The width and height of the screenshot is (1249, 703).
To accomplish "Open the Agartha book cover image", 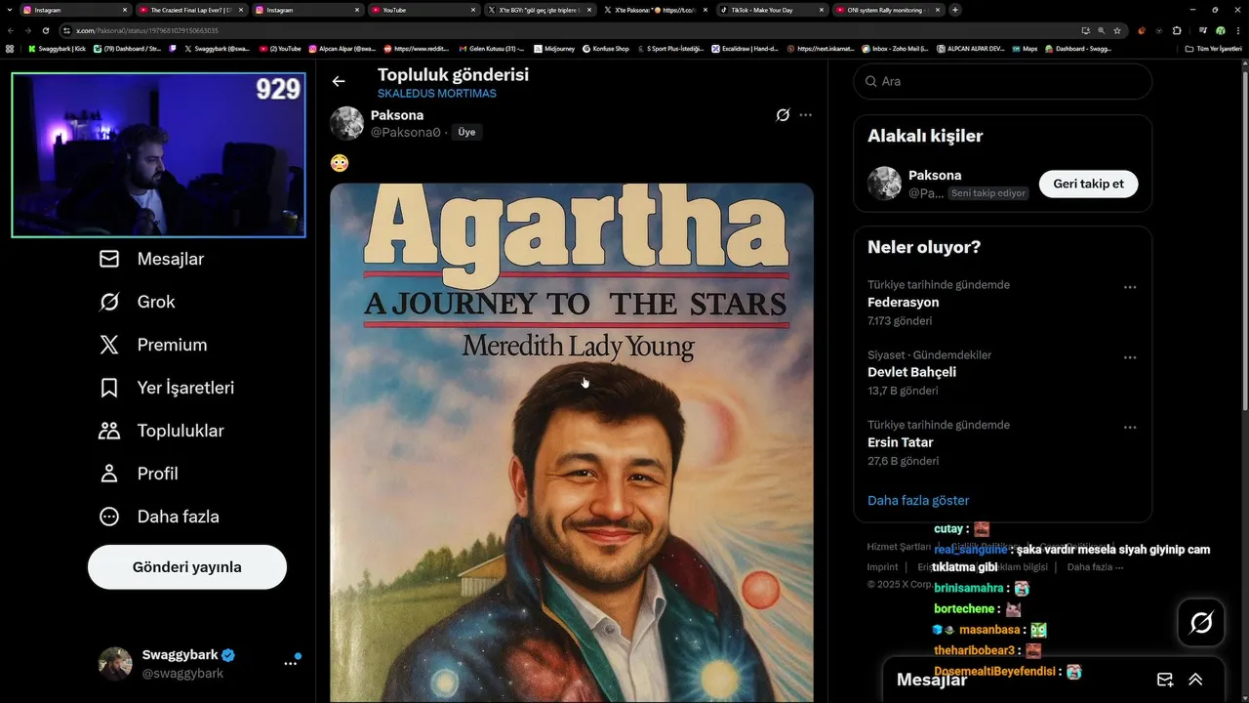I will point(572,442).
